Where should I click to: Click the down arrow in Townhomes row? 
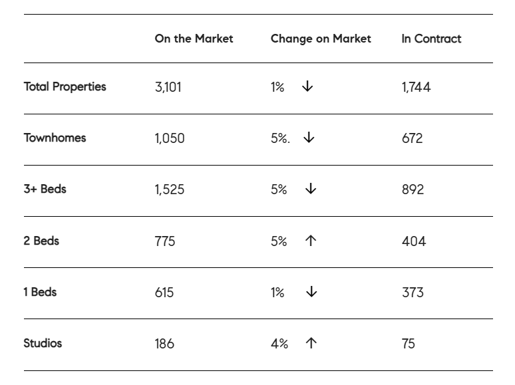[309, 138]
